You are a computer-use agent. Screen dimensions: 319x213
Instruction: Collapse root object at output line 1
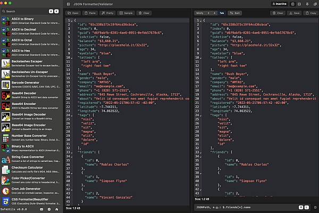coord(200,21)
